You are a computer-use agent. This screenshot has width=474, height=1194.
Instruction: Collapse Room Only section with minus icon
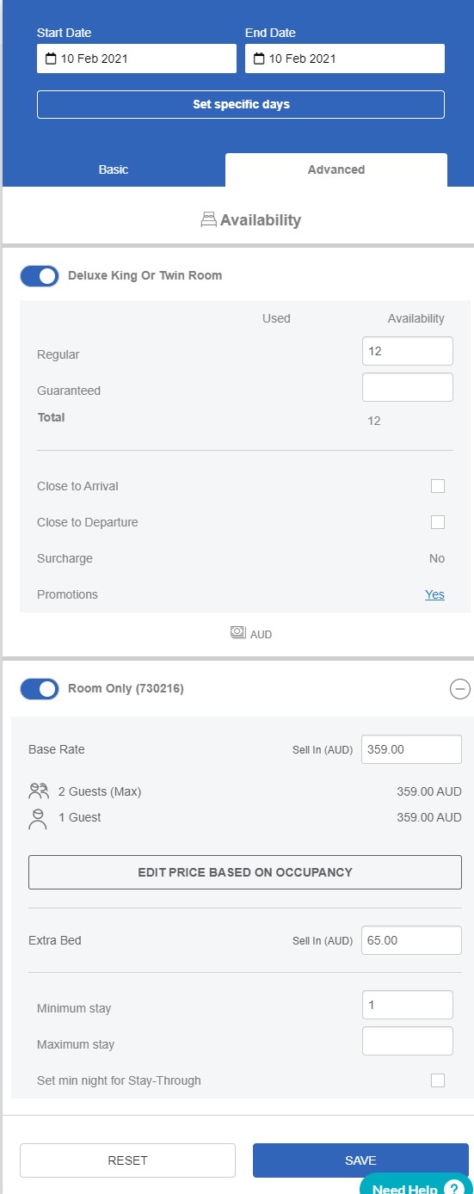coord(460,689)
